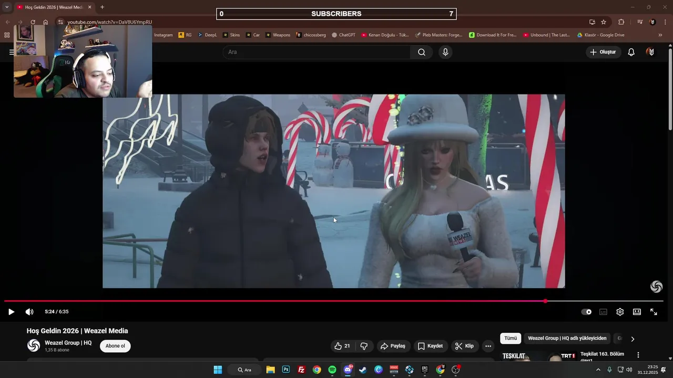The image size is (673, 378).
Task: Open the chicossberg bookmark
Action: pos(311,35)
